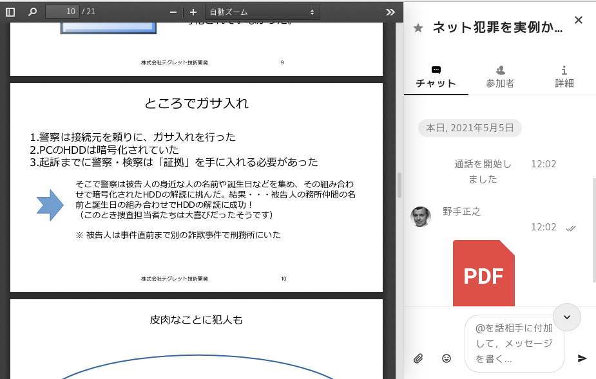The width and height of the screenshot is (596, 379).
Task: Open the PDF viewer tools overflow menu
Action: point(390,12)
